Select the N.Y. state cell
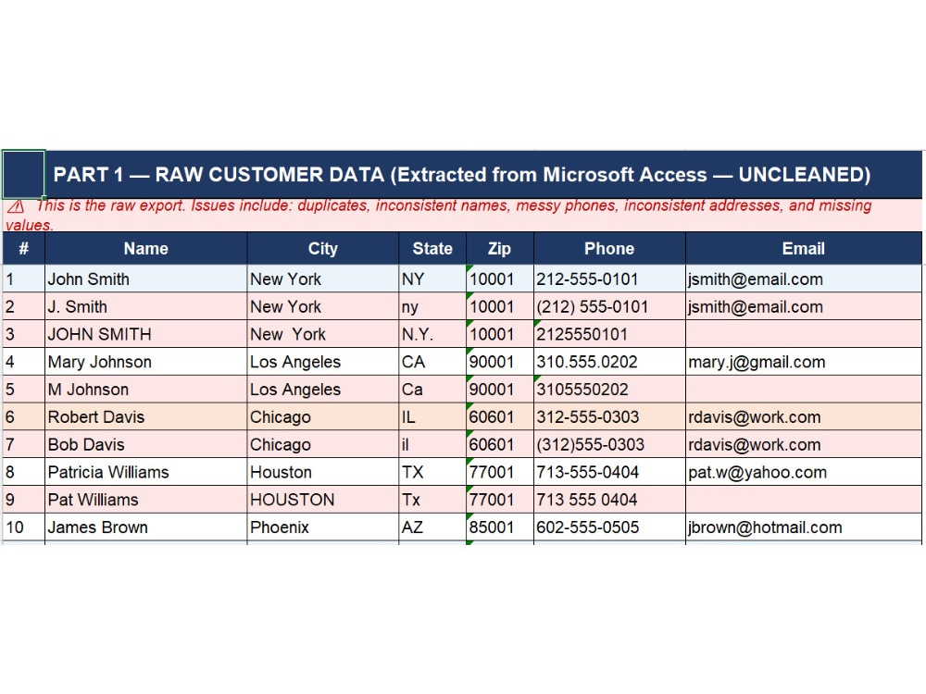The image size is (926, 694). [x=432, y=334]
